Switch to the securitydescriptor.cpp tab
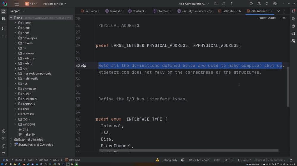The image size is (297, 166). (x=195, y=11)
